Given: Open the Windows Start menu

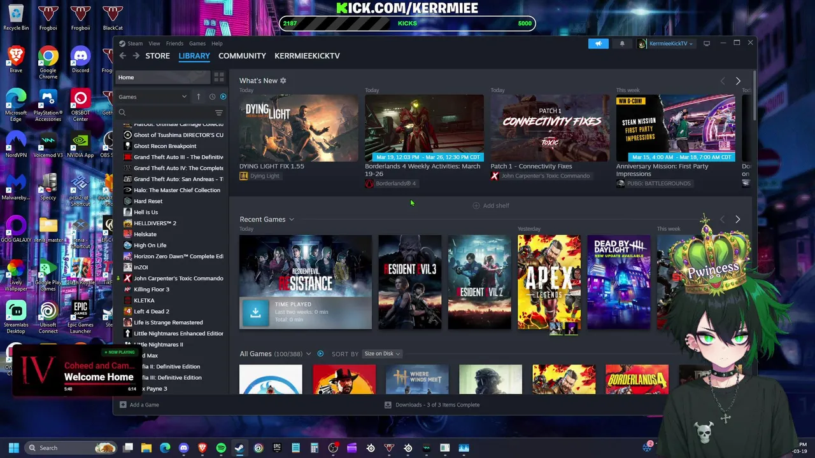Looking at the screenshot, I should 13,448.
